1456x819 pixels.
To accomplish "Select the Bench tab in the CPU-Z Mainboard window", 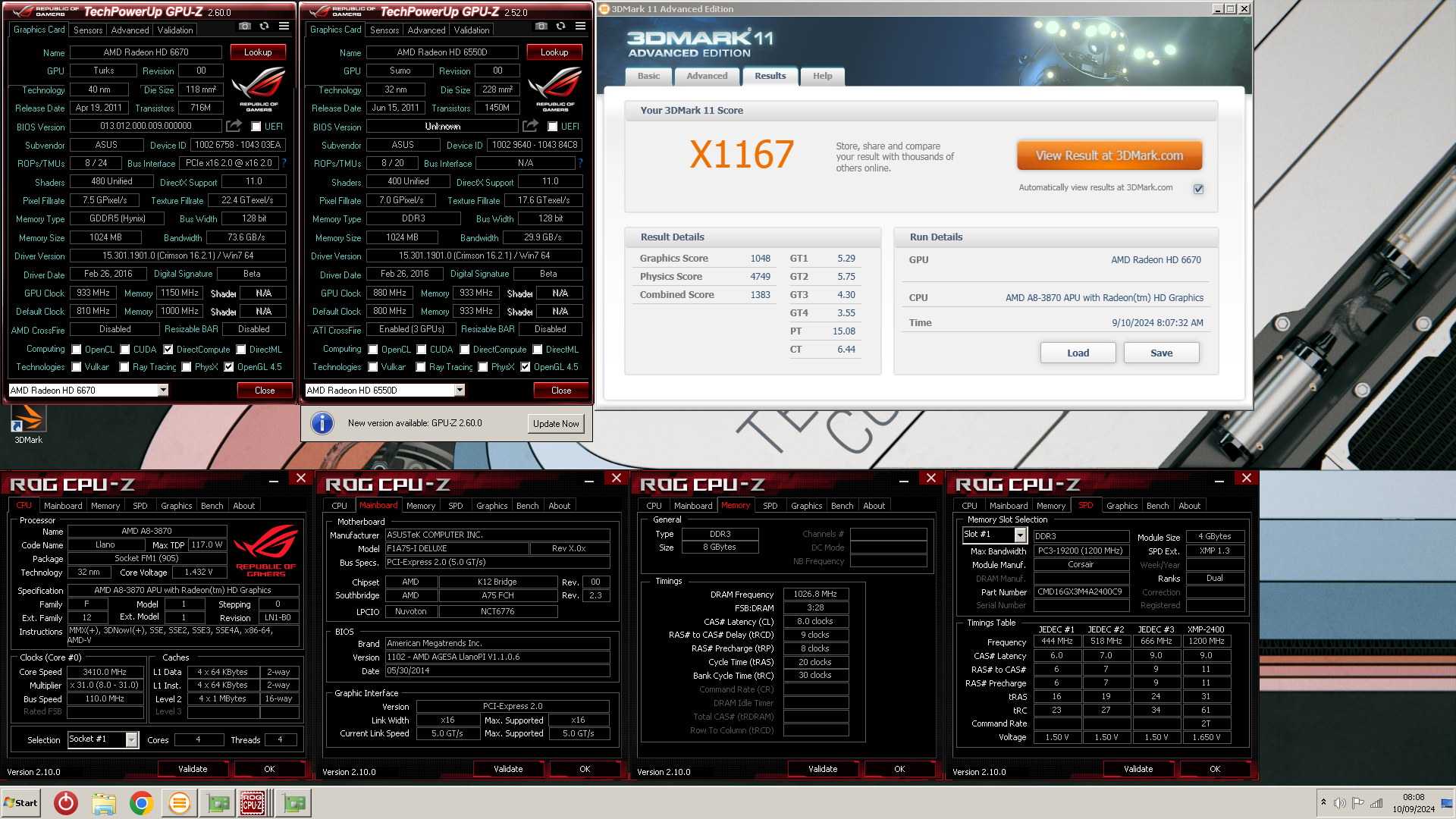I will click(x=528, y=506).
